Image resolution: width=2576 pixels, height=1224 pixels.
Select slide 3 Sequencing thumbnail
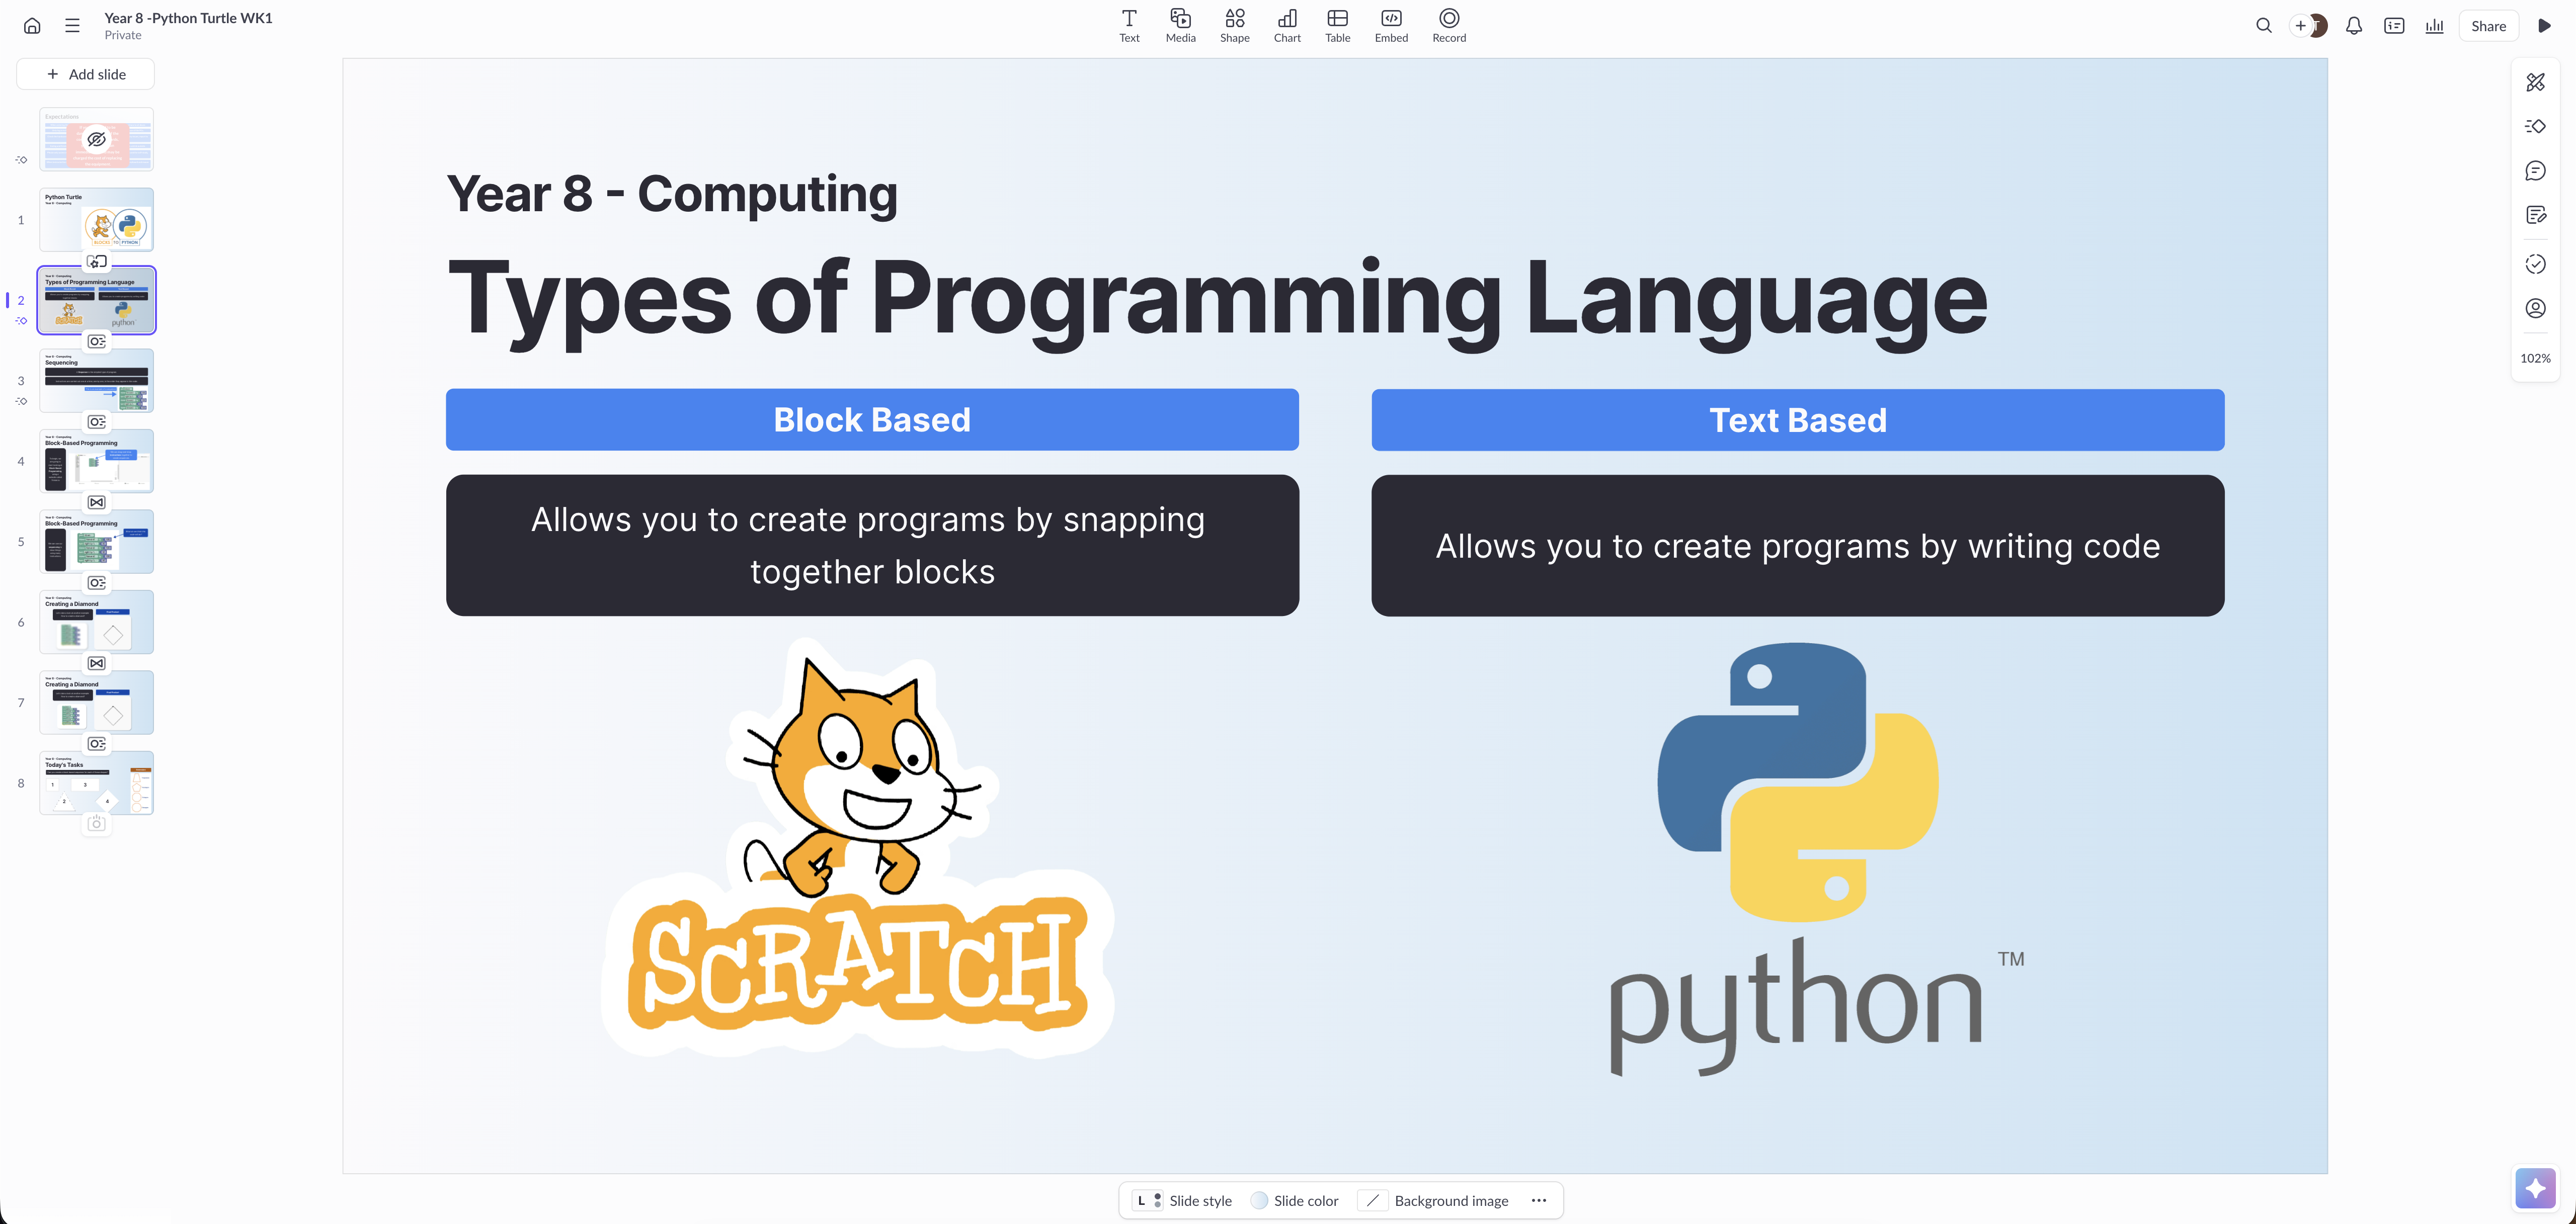pos(96,380)
